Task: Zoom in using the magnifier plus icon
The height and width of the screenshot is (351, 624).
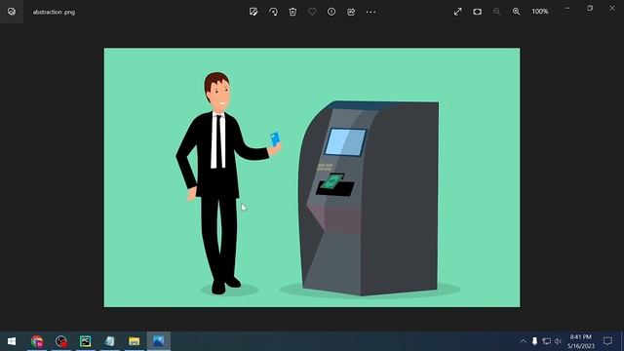Action: (516, 12)
